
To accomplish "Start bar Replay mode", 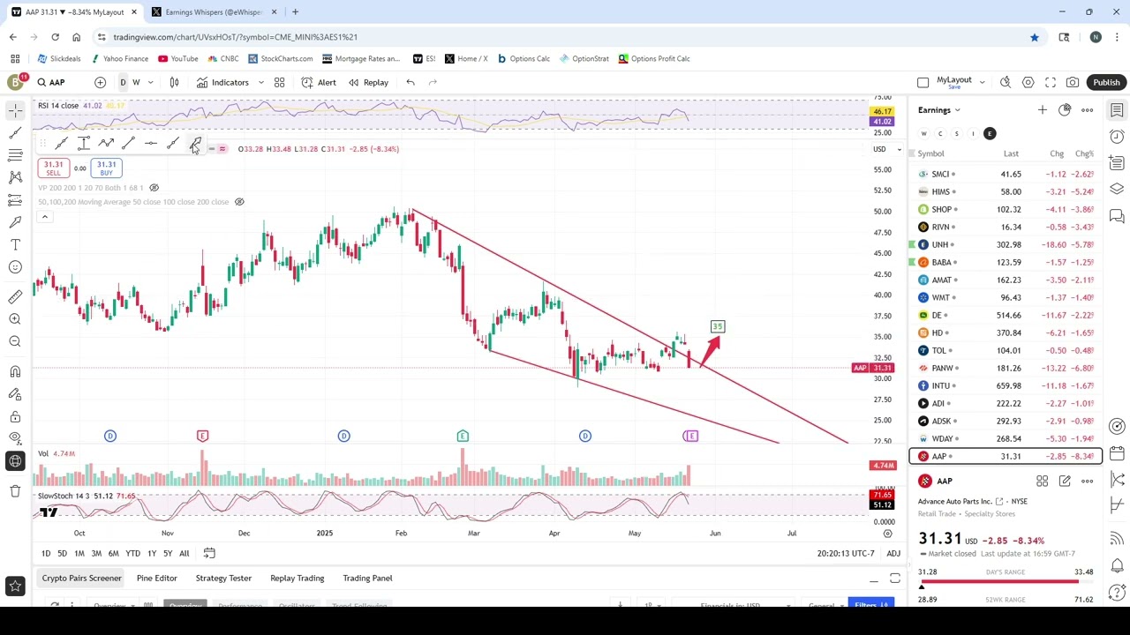I will 368,82.
